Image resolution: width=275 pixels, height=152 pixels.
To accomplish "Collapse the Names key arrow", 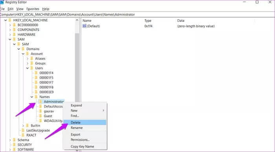I will pyautogui.click(x=32, y=97).
